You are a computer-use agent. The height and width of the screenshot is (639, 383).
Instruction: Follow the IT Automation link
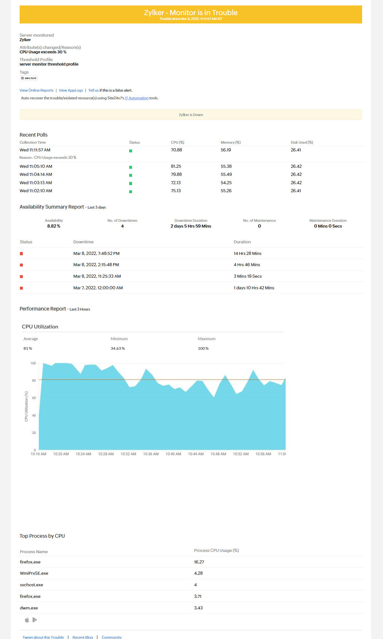point(137,98)
